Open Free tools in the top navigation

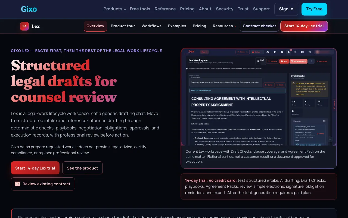(140, 9)
